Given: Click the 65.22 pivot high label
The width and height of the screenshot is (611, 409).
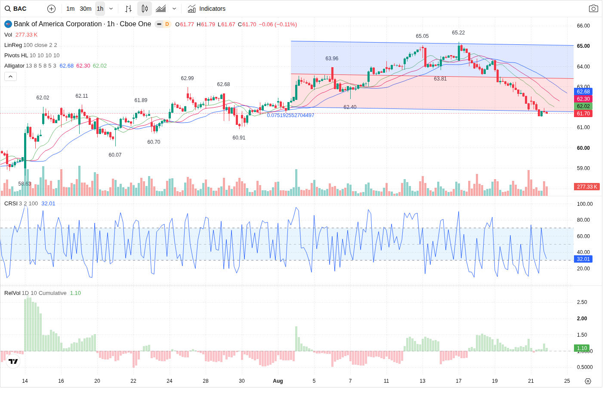Looking at the screenshot, I should click(x=458, y=33).
